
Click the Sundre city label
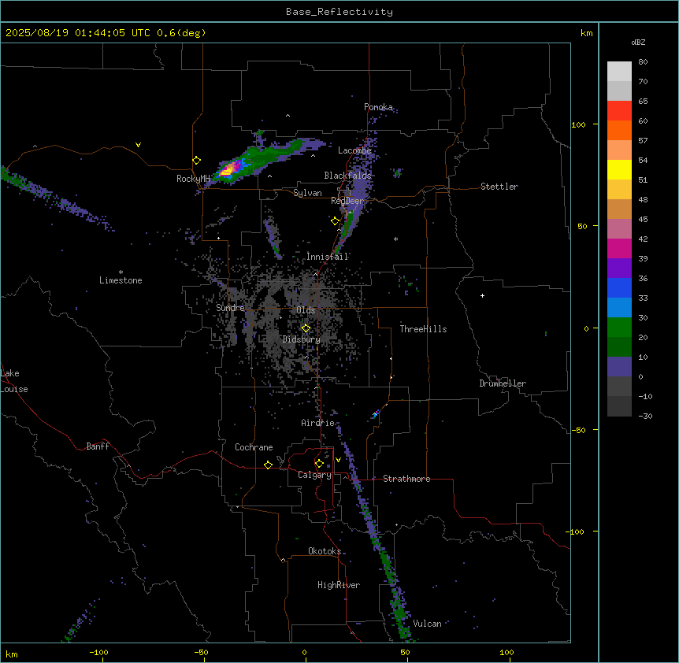pos(230,308)
